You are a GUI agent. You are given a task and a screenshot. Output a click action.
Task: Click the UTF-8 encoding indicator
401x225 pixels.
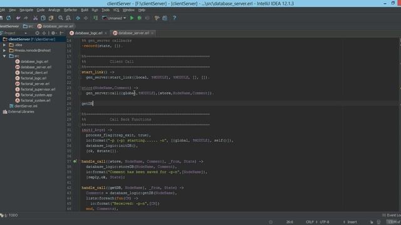(325, 222)
